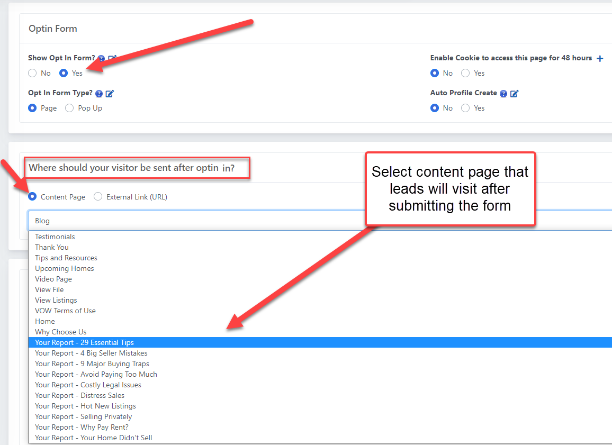Select Video Page in the dropdown list
This screenshot has height=445, width=612.
coord(53,279)
